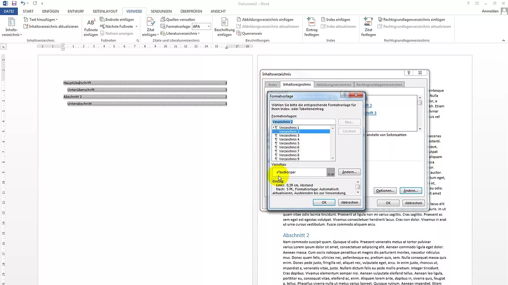Click the Formatvorlagen list scrollbar

click(x=332, y=143)
